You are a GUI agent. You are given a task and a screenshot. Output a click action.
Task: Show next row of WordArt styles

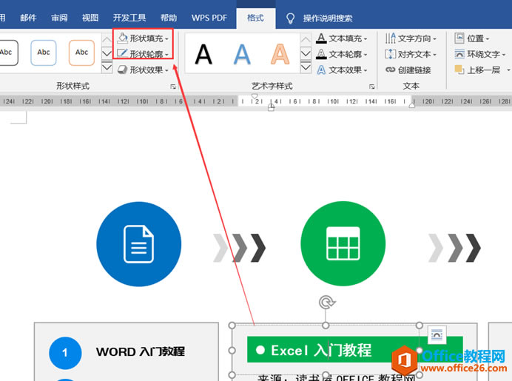coord(306,53)
